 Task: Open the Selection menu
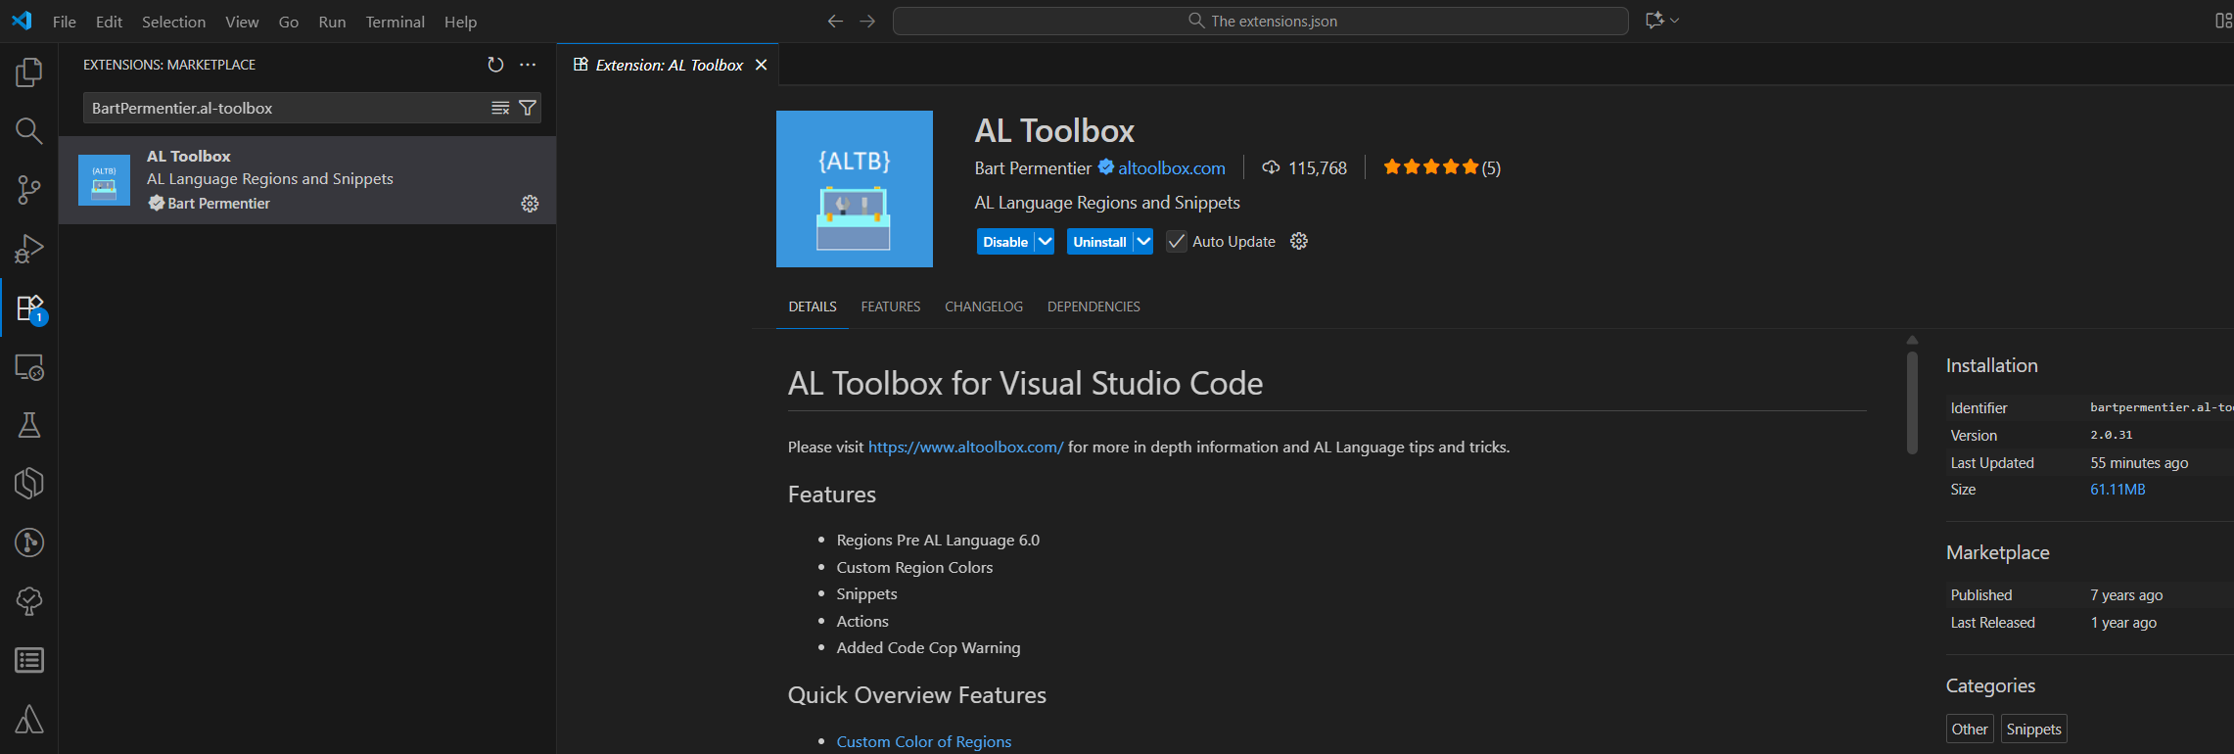point(173,22)
